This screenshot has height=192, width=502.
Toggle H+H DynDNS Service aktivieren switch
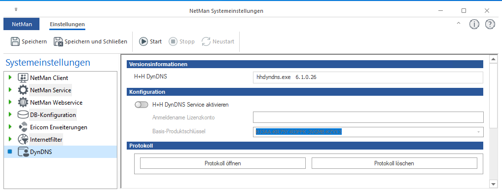[x=142, y=105]
